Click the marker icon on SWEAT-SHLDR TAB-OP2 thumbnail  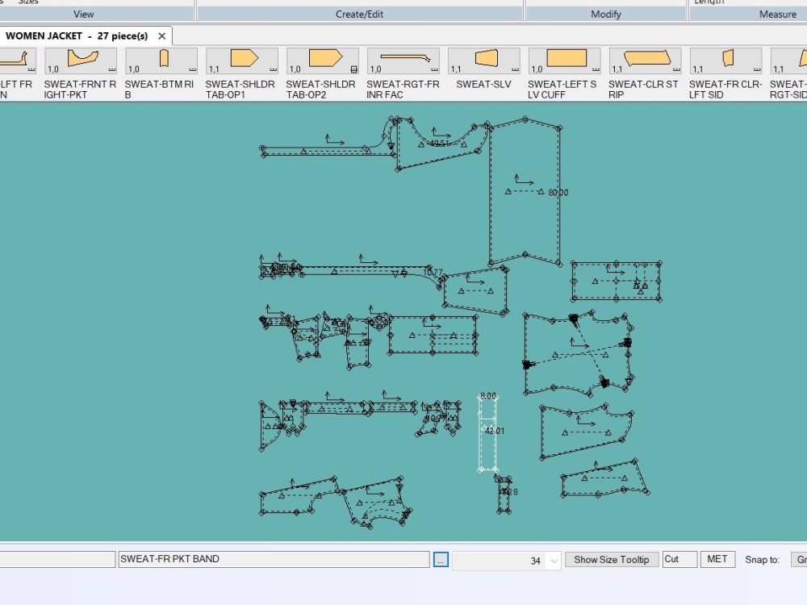click(353, 69)
